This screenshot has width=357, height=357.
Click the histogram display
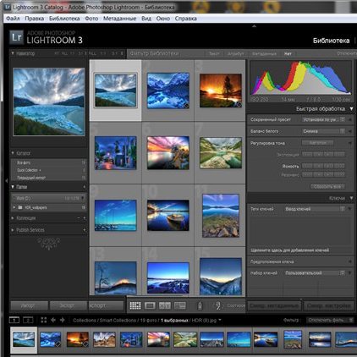[300, 78]
